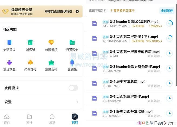Open the 数据线 data cable icon

72,63
